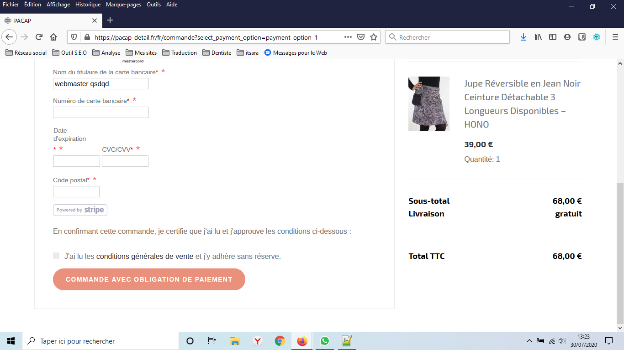This screenshot has width=624, height=350.
Task: Go to the Firefox home page icon
Action: tap(53, 37)
